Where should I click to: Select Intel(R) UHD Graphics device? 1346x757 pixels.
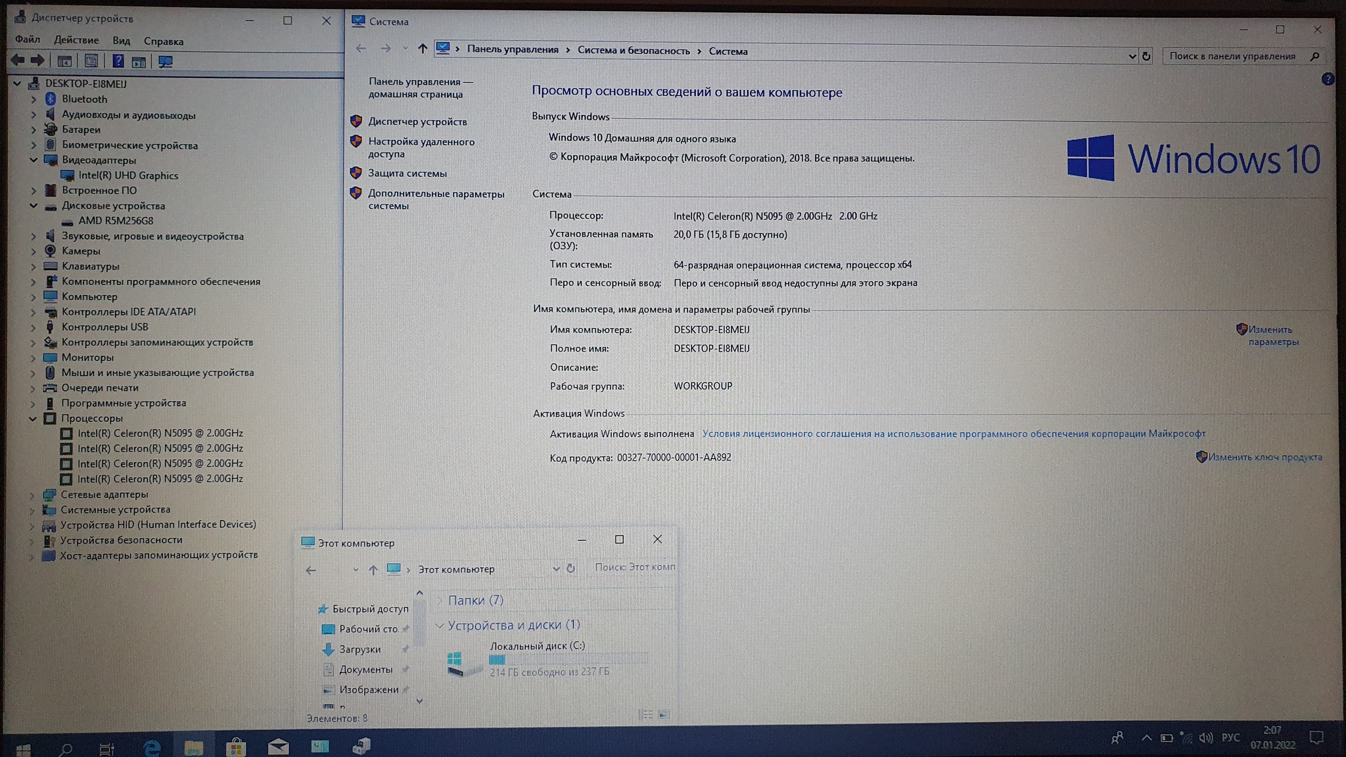click(128, 175)
